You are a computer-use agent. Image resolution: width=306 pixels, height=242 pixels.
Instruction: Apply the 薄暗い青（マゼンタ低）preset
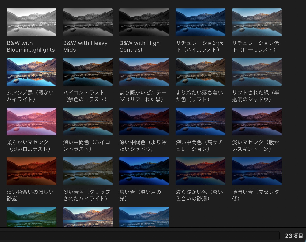coord(257,171)
